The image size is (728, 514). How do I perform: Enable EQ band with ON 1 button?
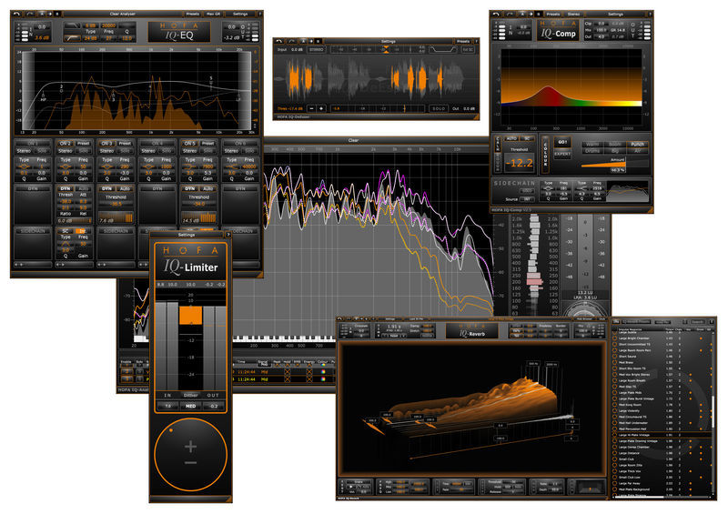33,144
